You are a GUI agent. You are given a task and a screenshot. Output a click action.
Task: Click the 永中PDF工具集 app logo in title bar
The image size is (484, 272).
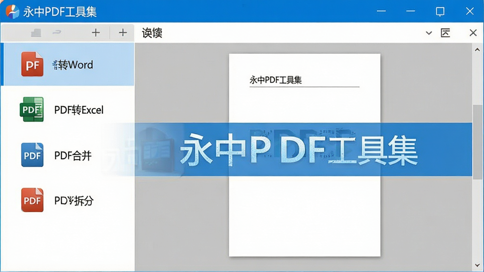12,11
